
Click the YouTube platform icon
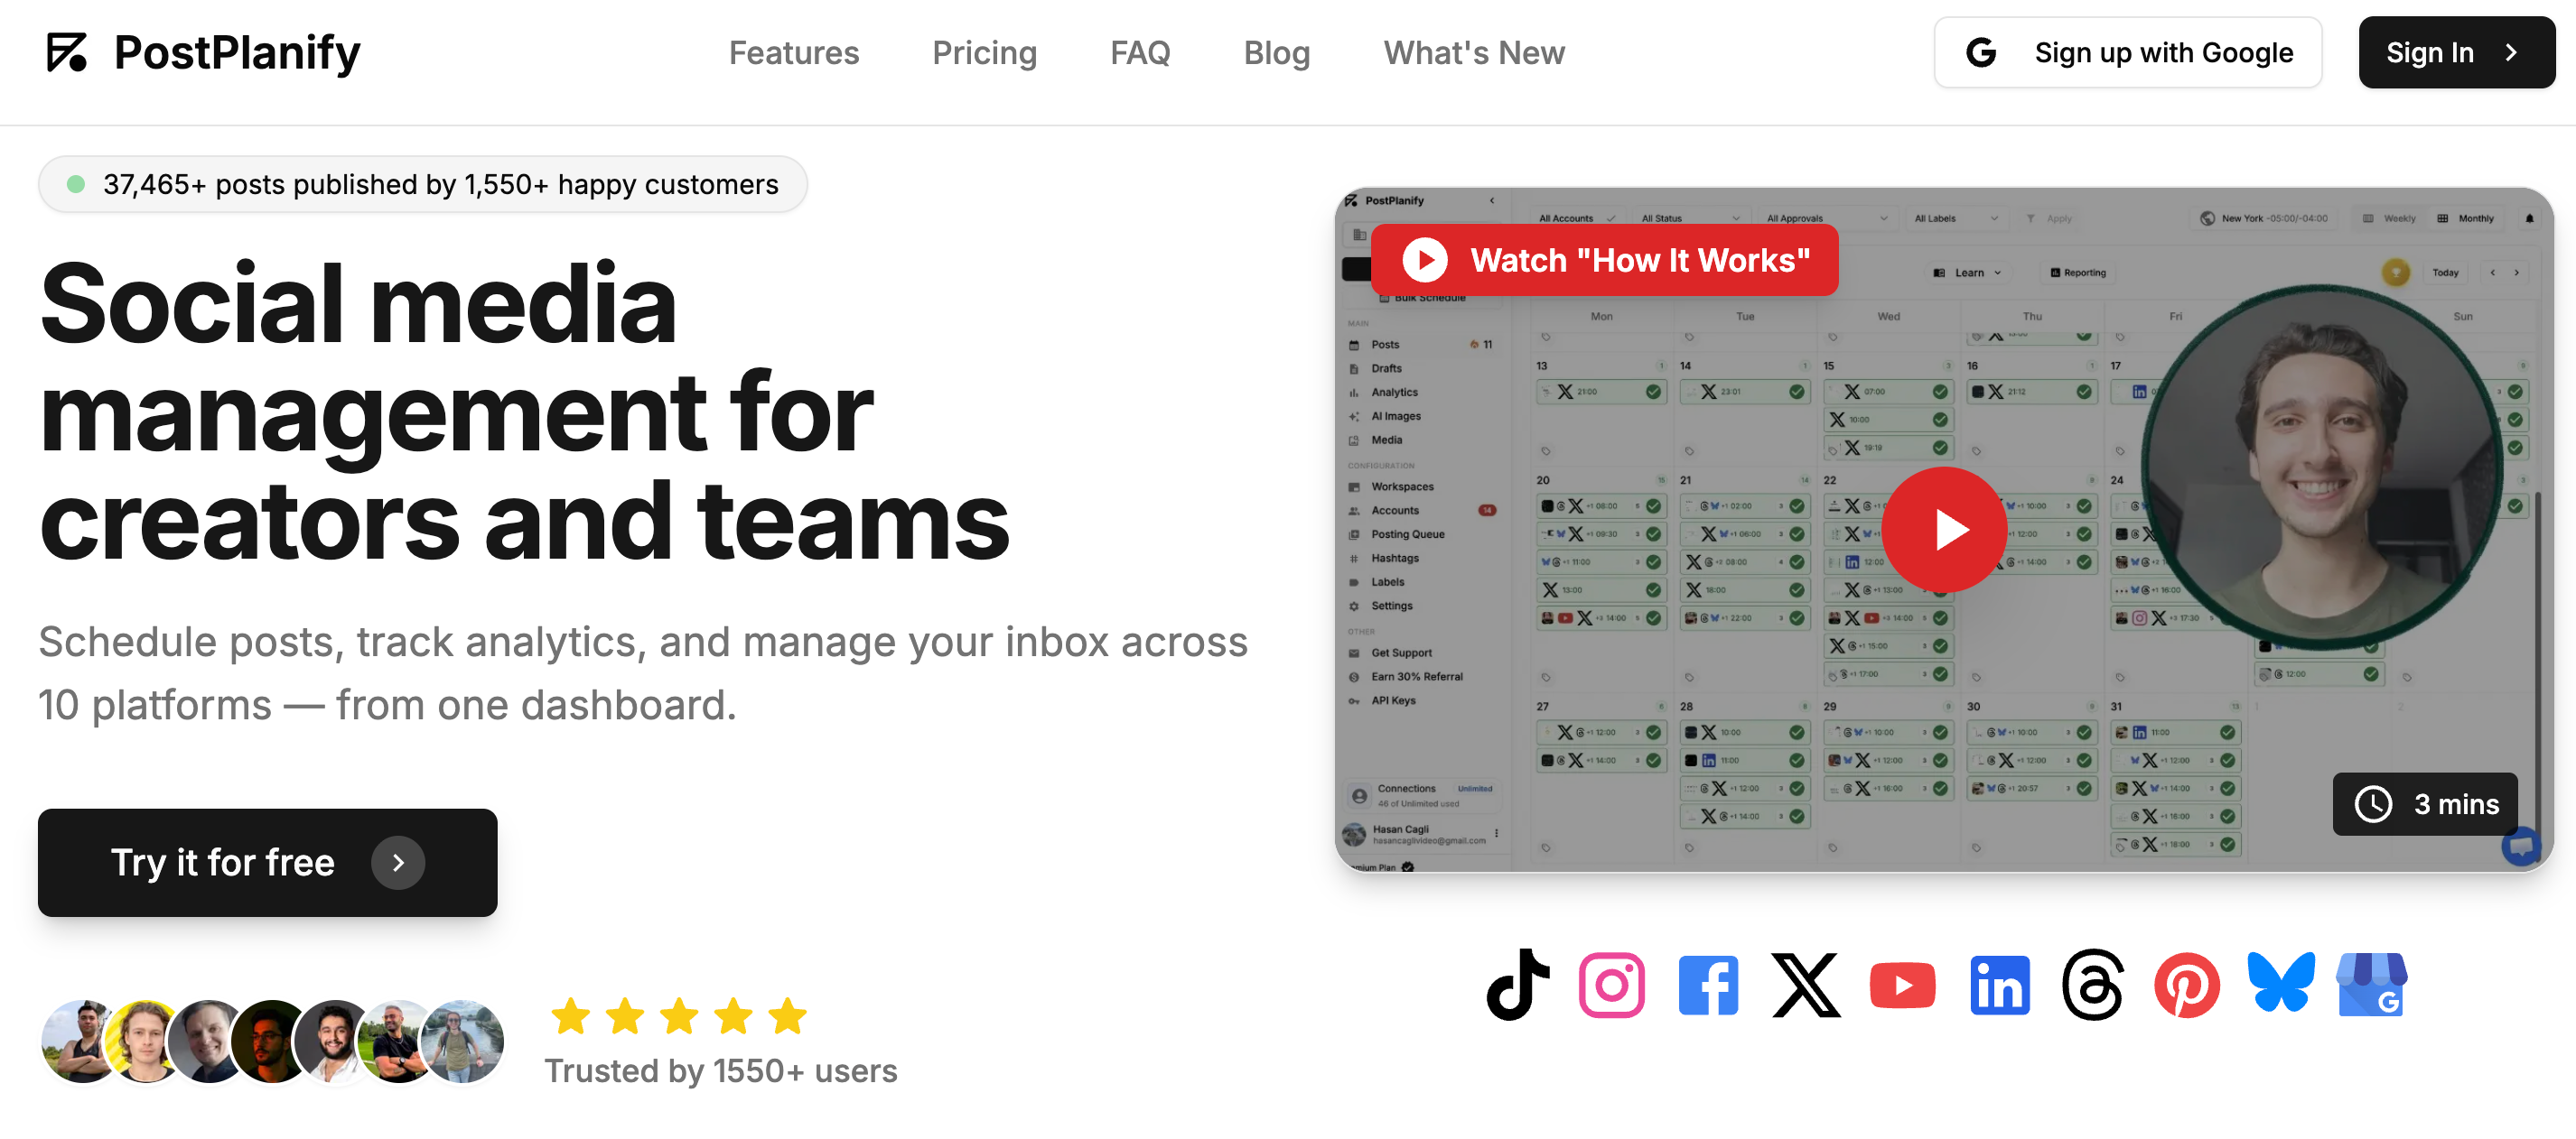(x=1902, y=986)
